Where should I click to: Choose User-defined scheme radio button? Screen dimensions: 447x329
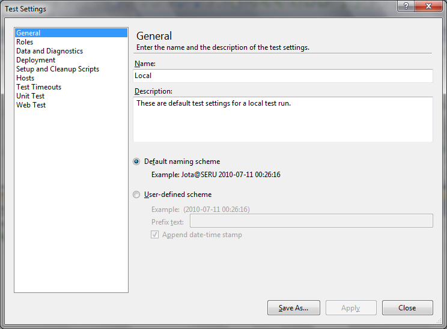[x=136, y=195]
